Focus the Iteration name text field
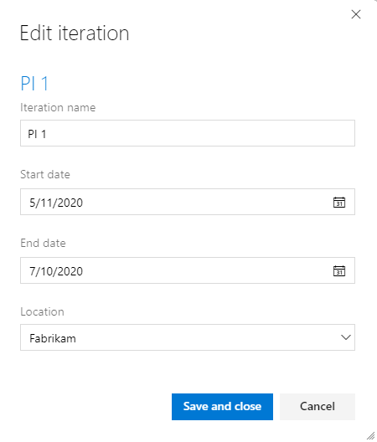This screenshot has height=442, width=377. [x=188, y=133]
